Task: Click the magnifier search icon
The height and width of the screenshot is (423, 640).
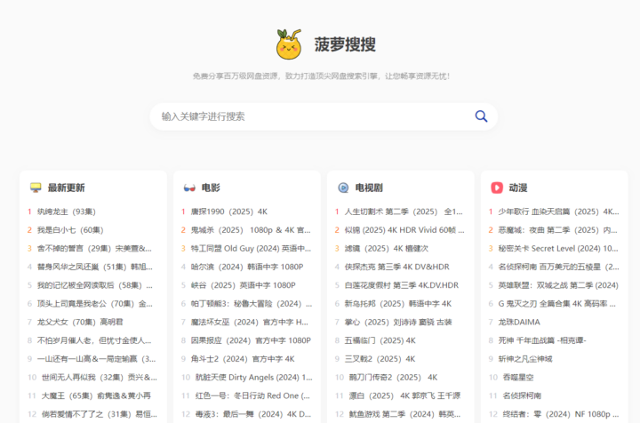Action: pos(481,116)
